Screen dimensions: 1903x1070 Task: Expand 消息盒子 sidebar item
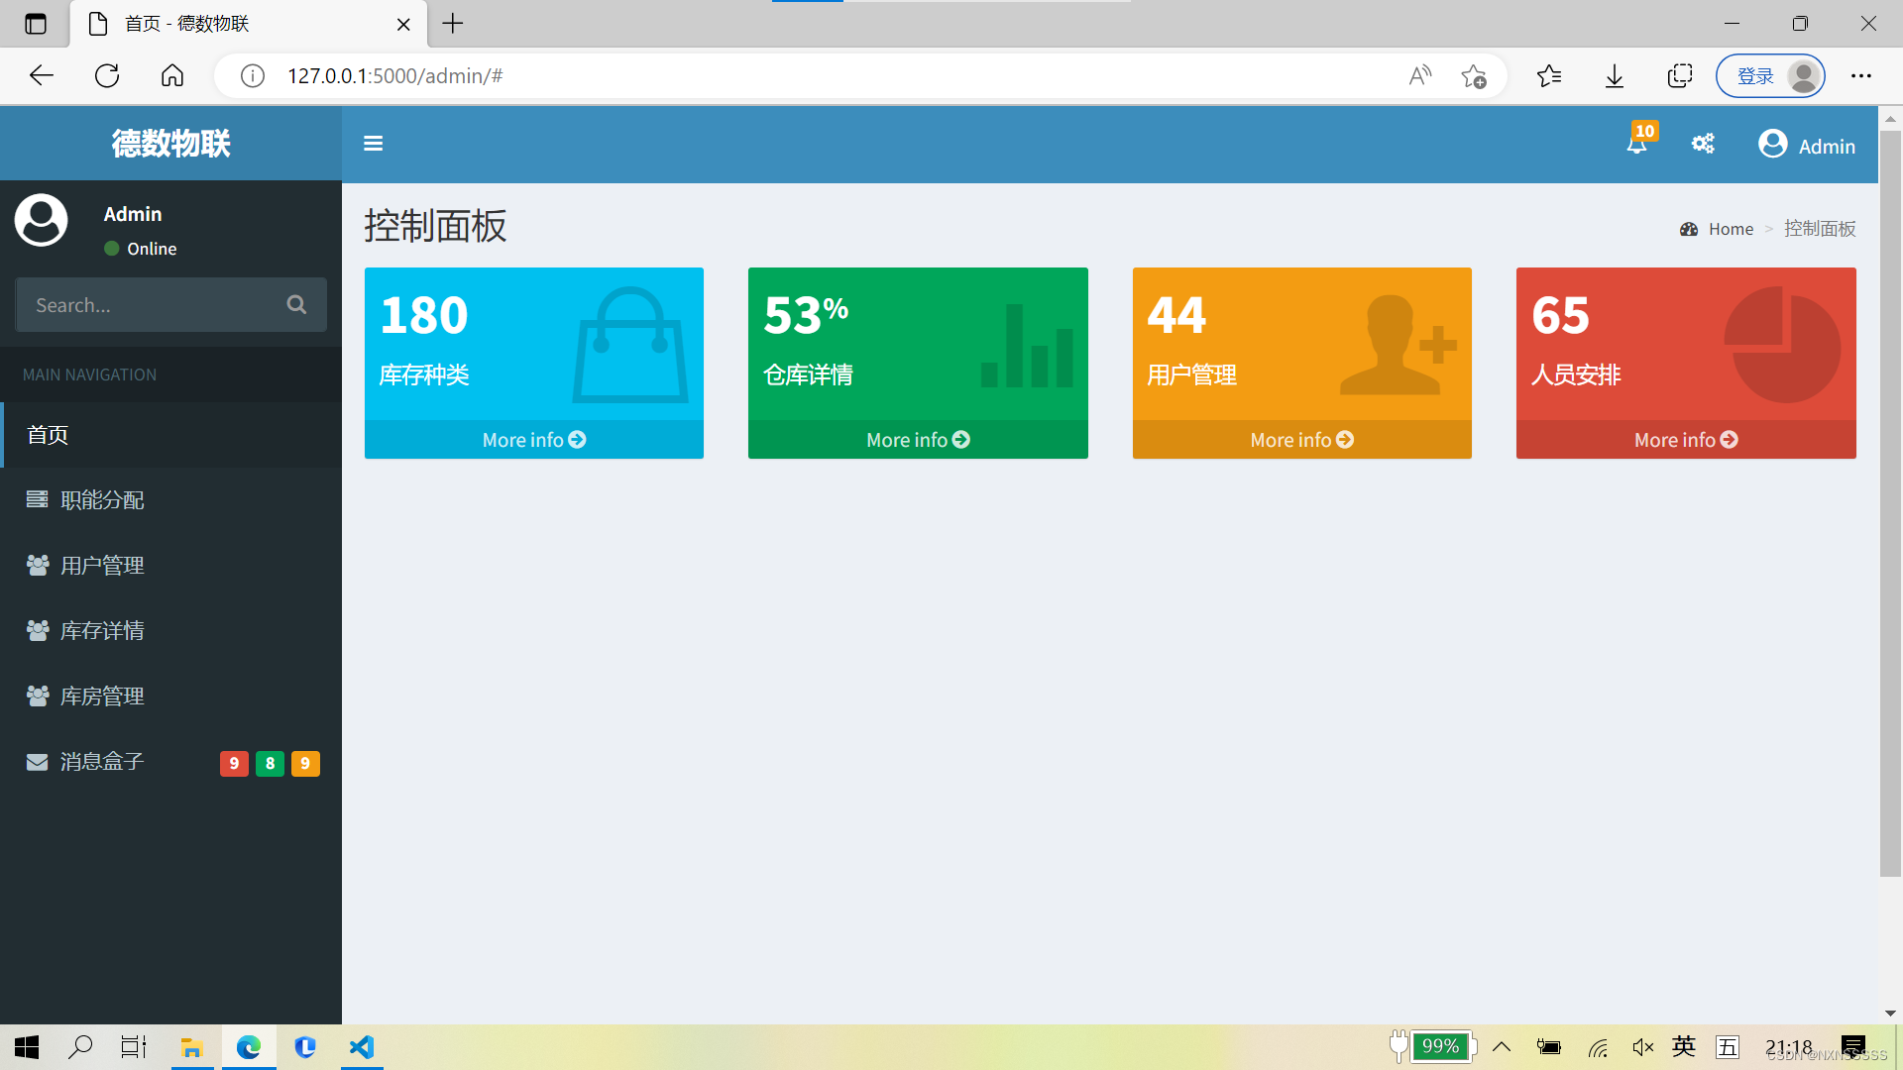(102, 761)
